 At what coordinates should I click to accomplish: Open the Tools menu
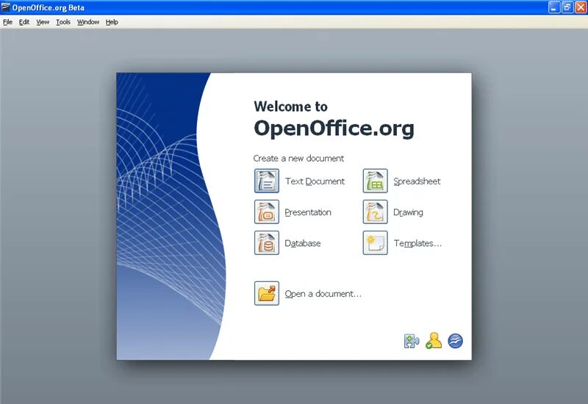click(63, 22)
